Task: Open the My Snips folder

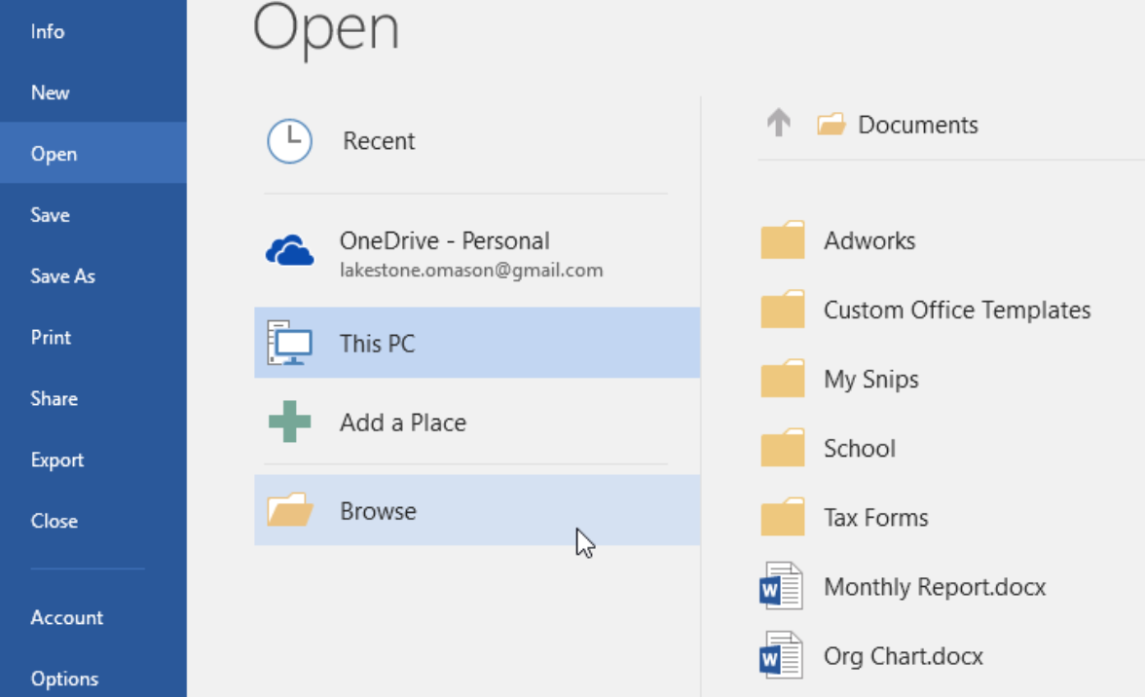Action: click(x=870, y=380)
